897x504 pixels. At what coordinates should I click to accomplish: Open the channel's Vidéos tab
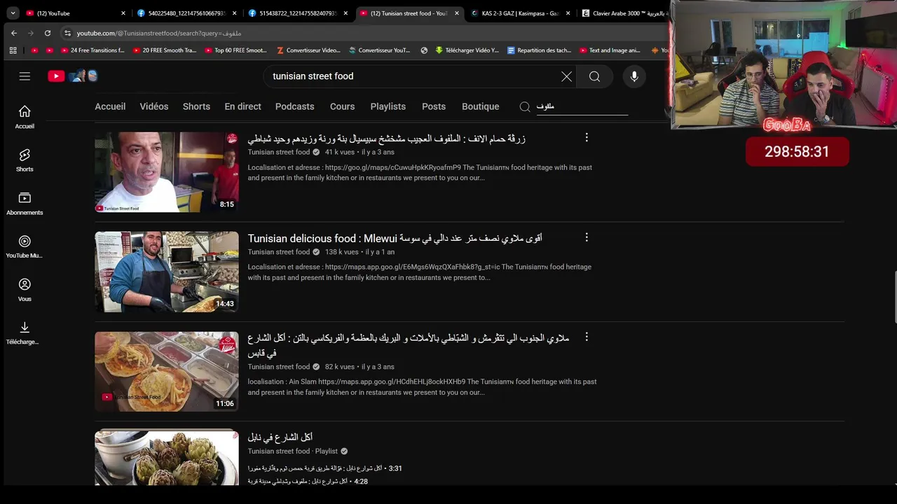click(x=153, y=106)
